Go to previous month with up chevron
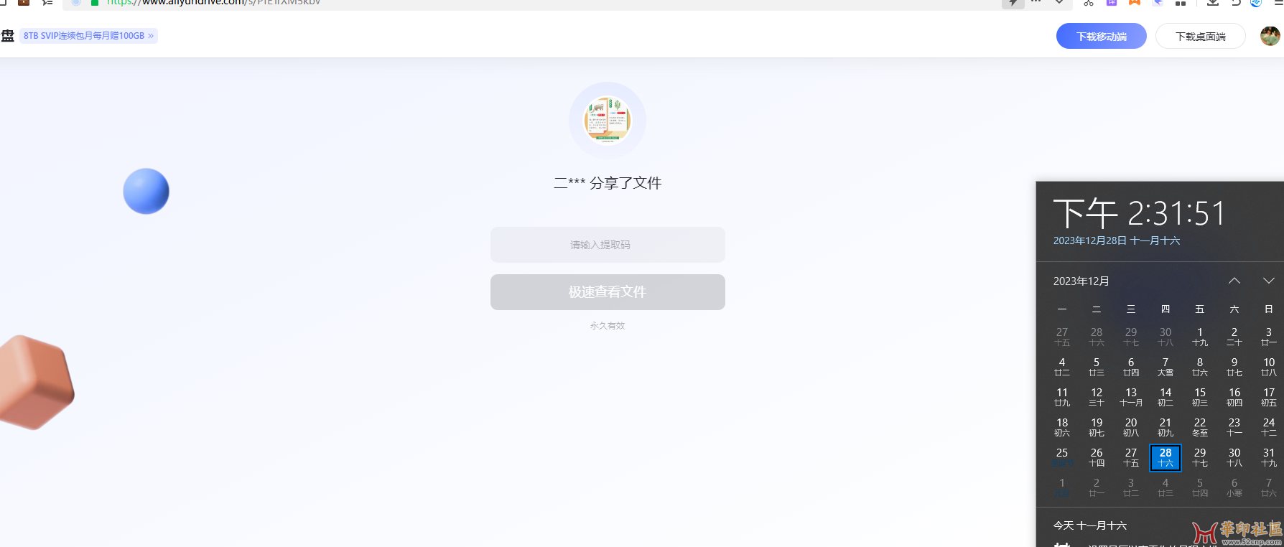The image size is (1284, 547). click(x=1234, y=281)
